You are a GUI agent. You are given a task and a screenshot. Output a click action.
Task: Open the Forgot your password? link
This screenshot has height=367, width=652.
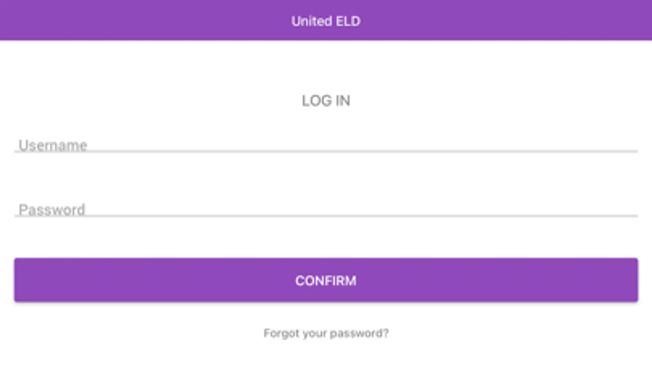click(326, 333)
